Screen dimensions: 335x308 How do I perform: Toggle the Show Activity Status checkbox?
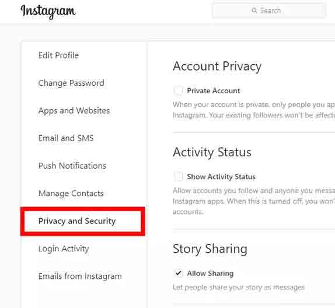tap(178, 176)
